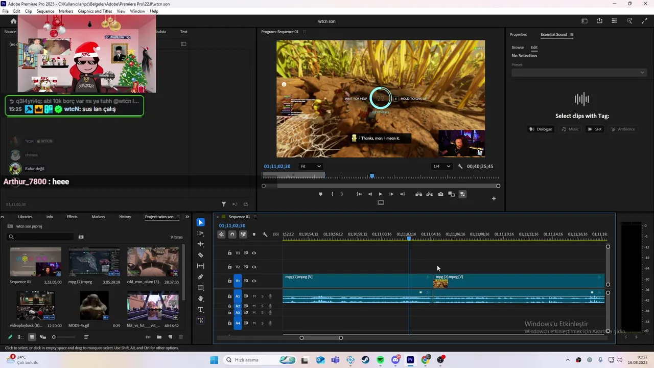Open Program monitor button editor plus
This screenshot has height=368, width=654.
(x=494, y=198)
